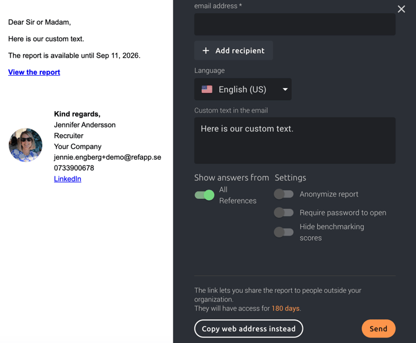
Task: Expand the language dropdown arrow
Action: click(x=285, y=89)
